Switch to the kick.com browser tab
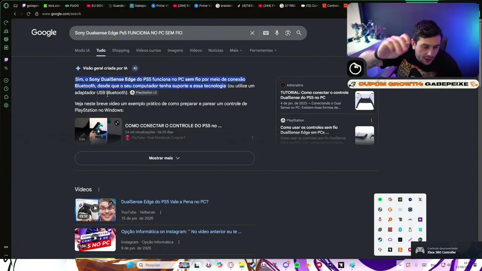The image size is (482, 271). click(52, 6)
